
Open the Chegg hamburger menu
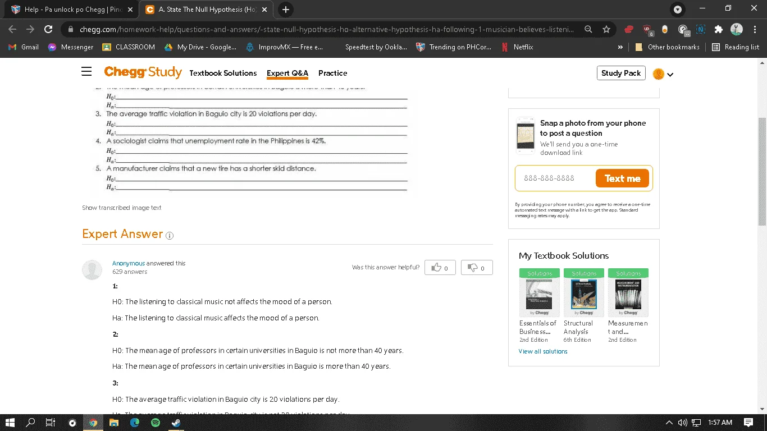click(x=86, y=71)
